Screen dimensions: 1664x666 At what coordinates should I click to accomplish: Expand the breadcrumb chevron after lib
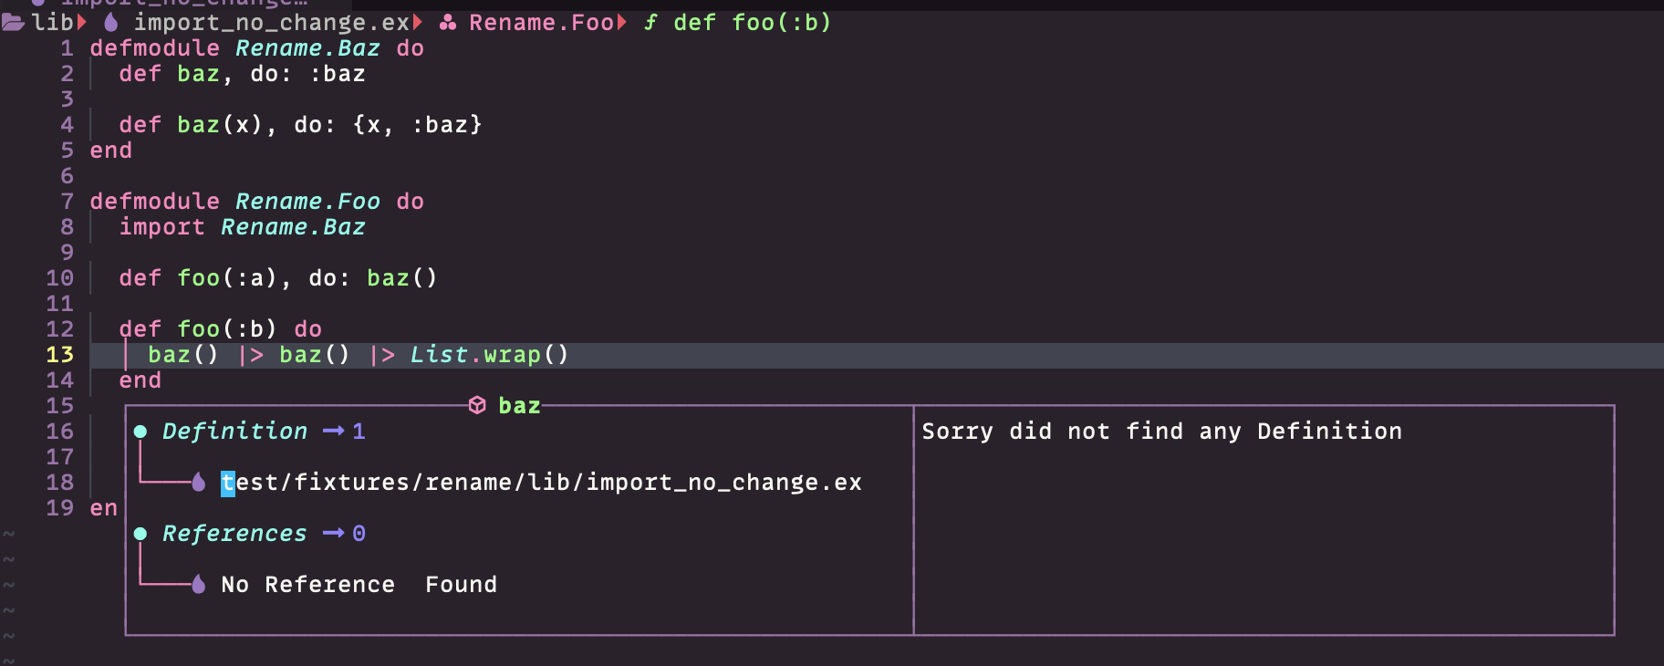pyautogui.click(x=80, y=22)
